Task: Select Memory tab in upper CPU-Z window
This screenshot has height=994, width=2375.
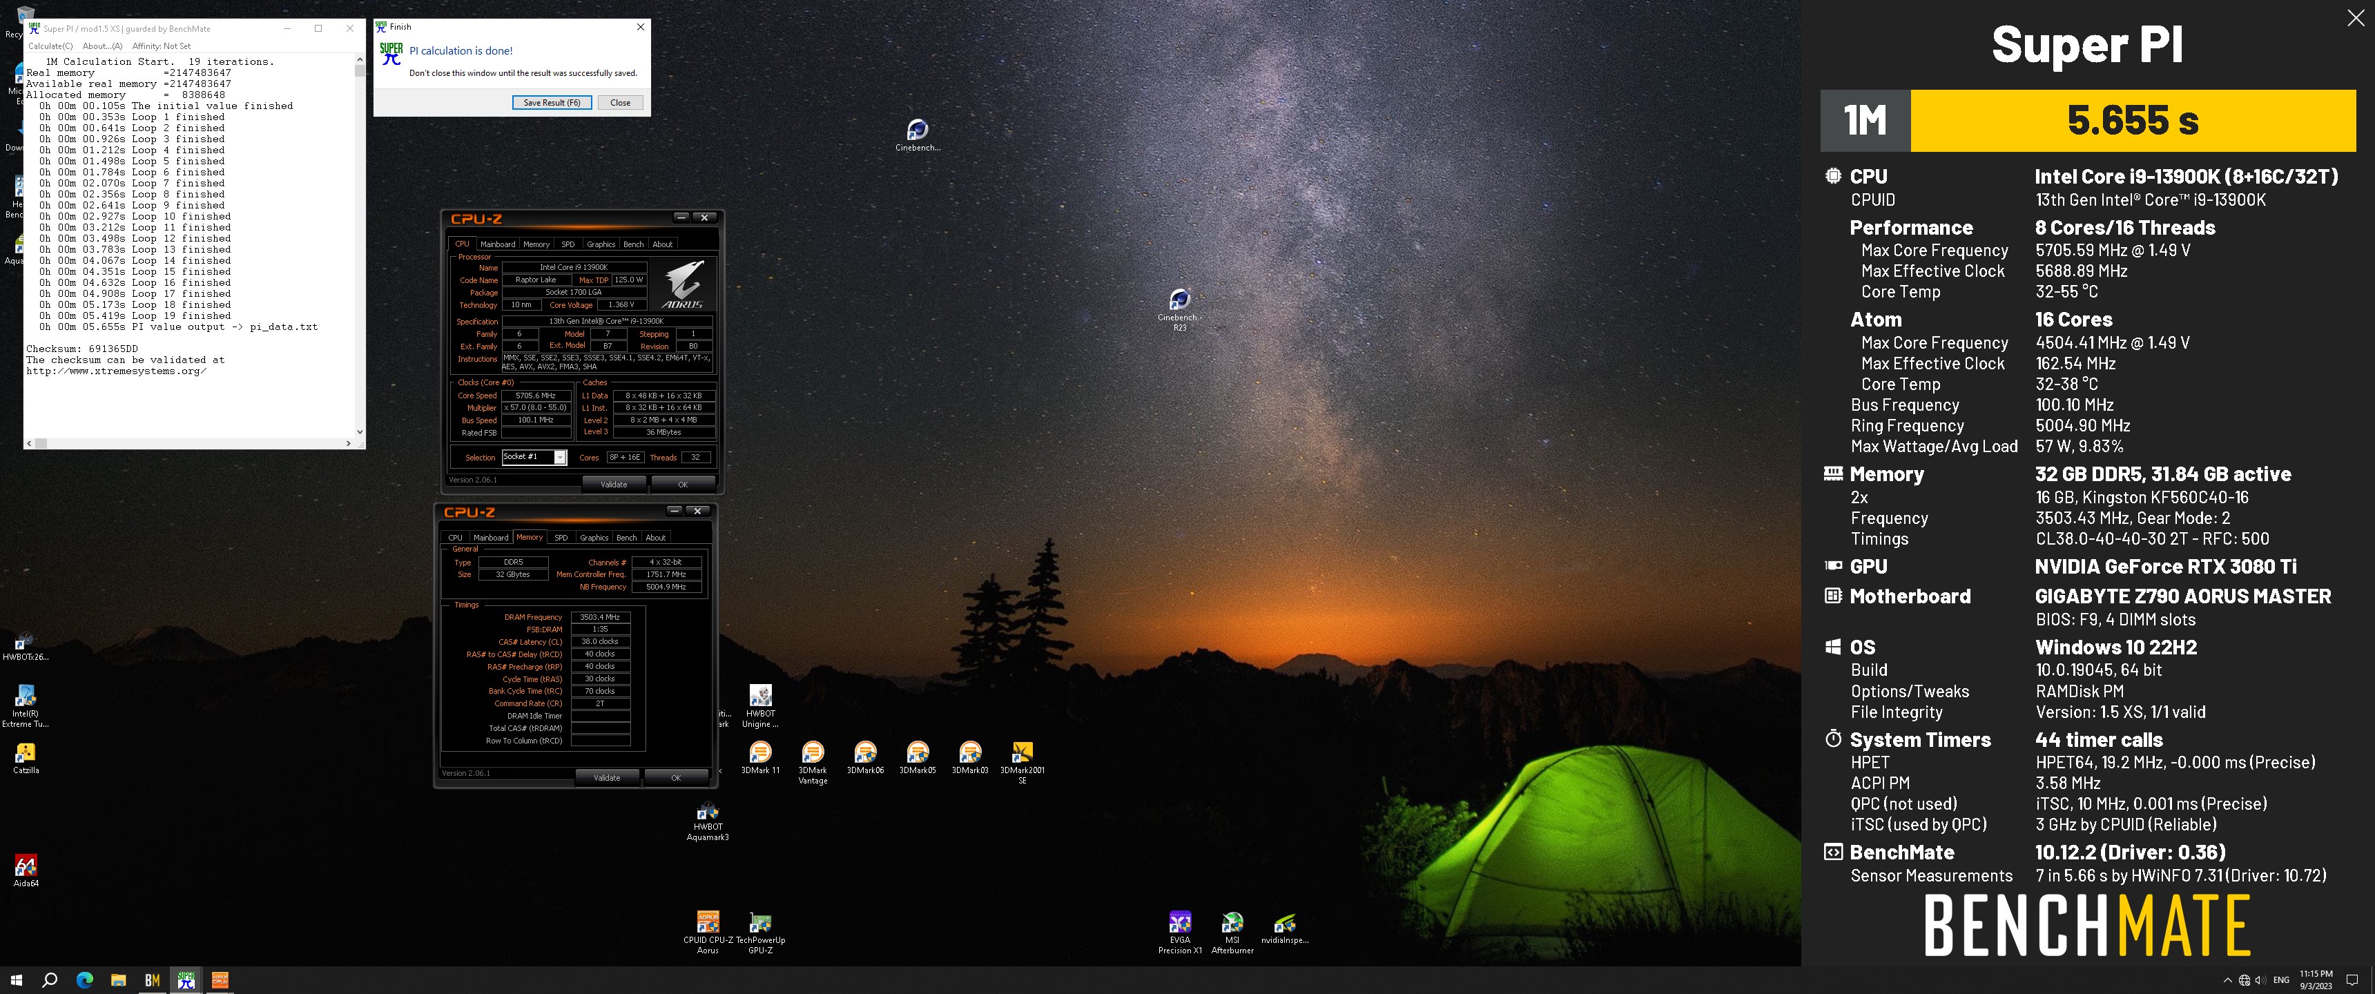Action: (536, 244)
